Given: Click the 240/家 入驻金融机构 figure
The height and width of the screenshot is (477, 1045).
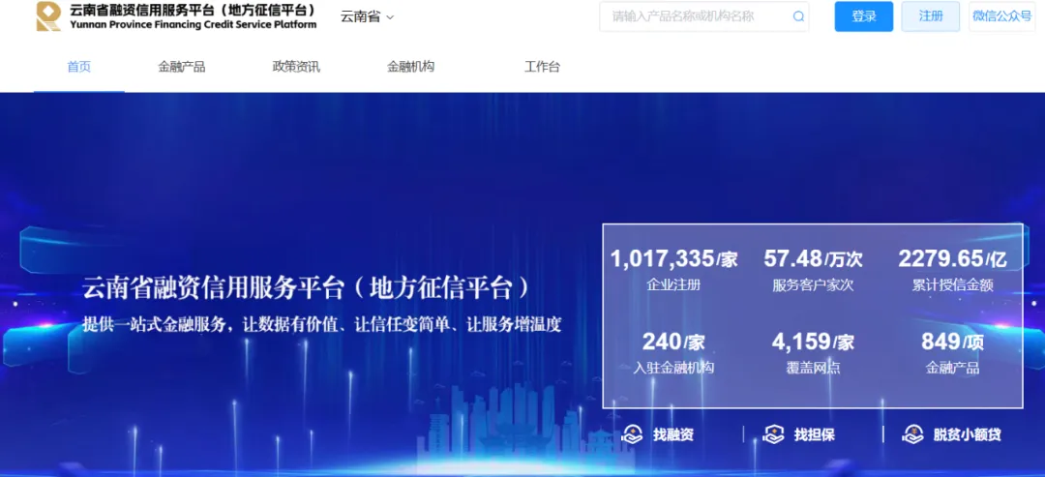Looking at the screenshot, I should (673, 353).
